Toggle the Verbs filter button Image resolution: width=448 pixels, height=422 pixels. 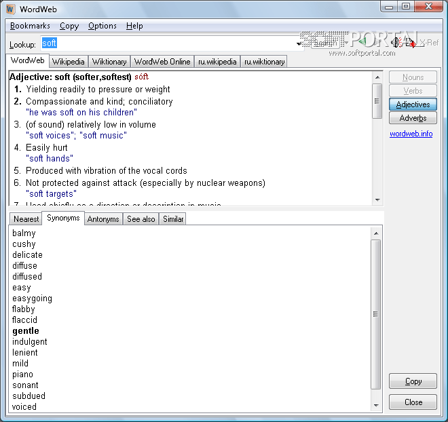coord(413,90)
